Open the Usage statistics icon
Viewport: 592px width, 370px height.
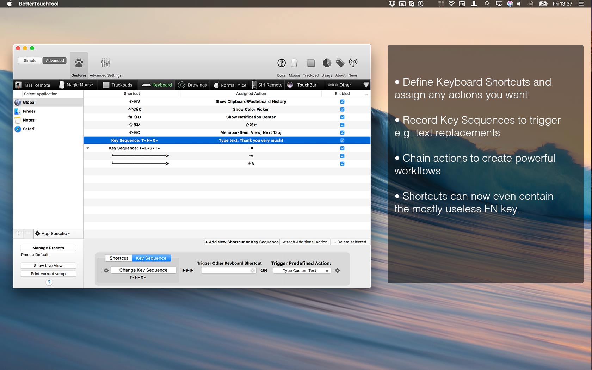coord(327,63)
